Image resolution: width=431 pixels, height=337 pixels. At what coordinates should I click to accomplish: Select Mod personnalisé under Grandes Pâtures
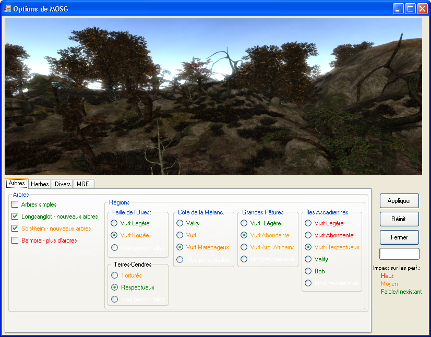coord(244,259)
